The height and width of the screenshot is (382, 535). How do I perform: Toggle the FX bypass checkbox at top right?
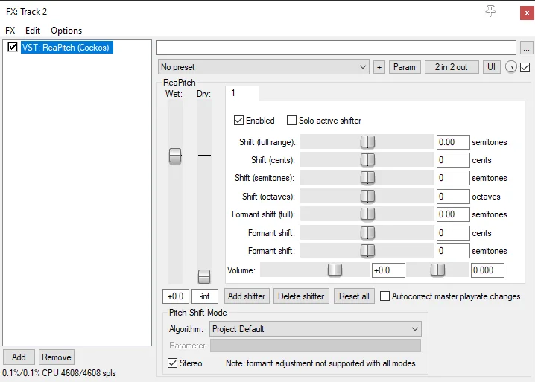[525, 67]
